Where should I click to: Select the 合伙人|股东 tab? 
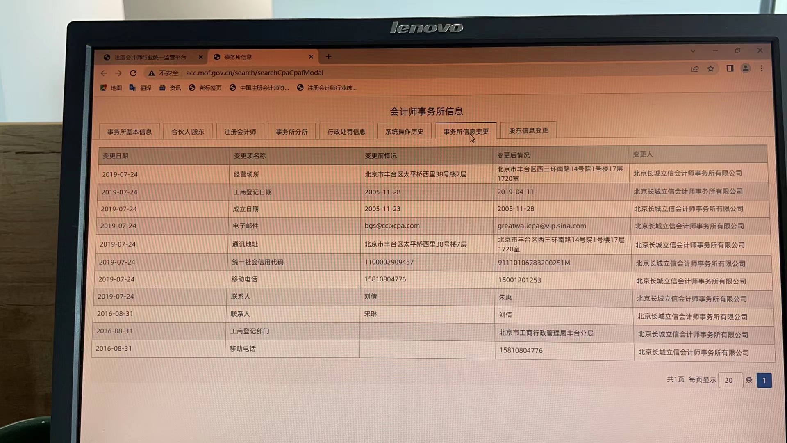[x=188, y=132]
